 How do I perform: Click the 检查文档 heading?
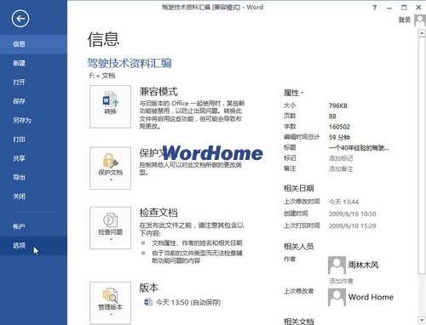(x=158, y=213)
